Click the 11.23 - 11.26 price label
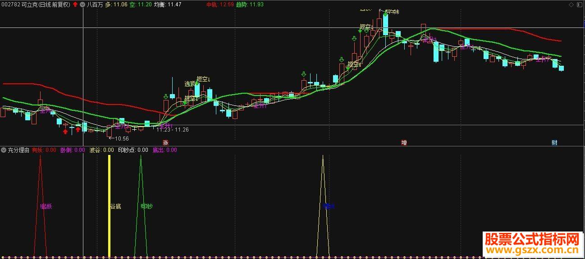585x259 pixels. pos(173,130)
